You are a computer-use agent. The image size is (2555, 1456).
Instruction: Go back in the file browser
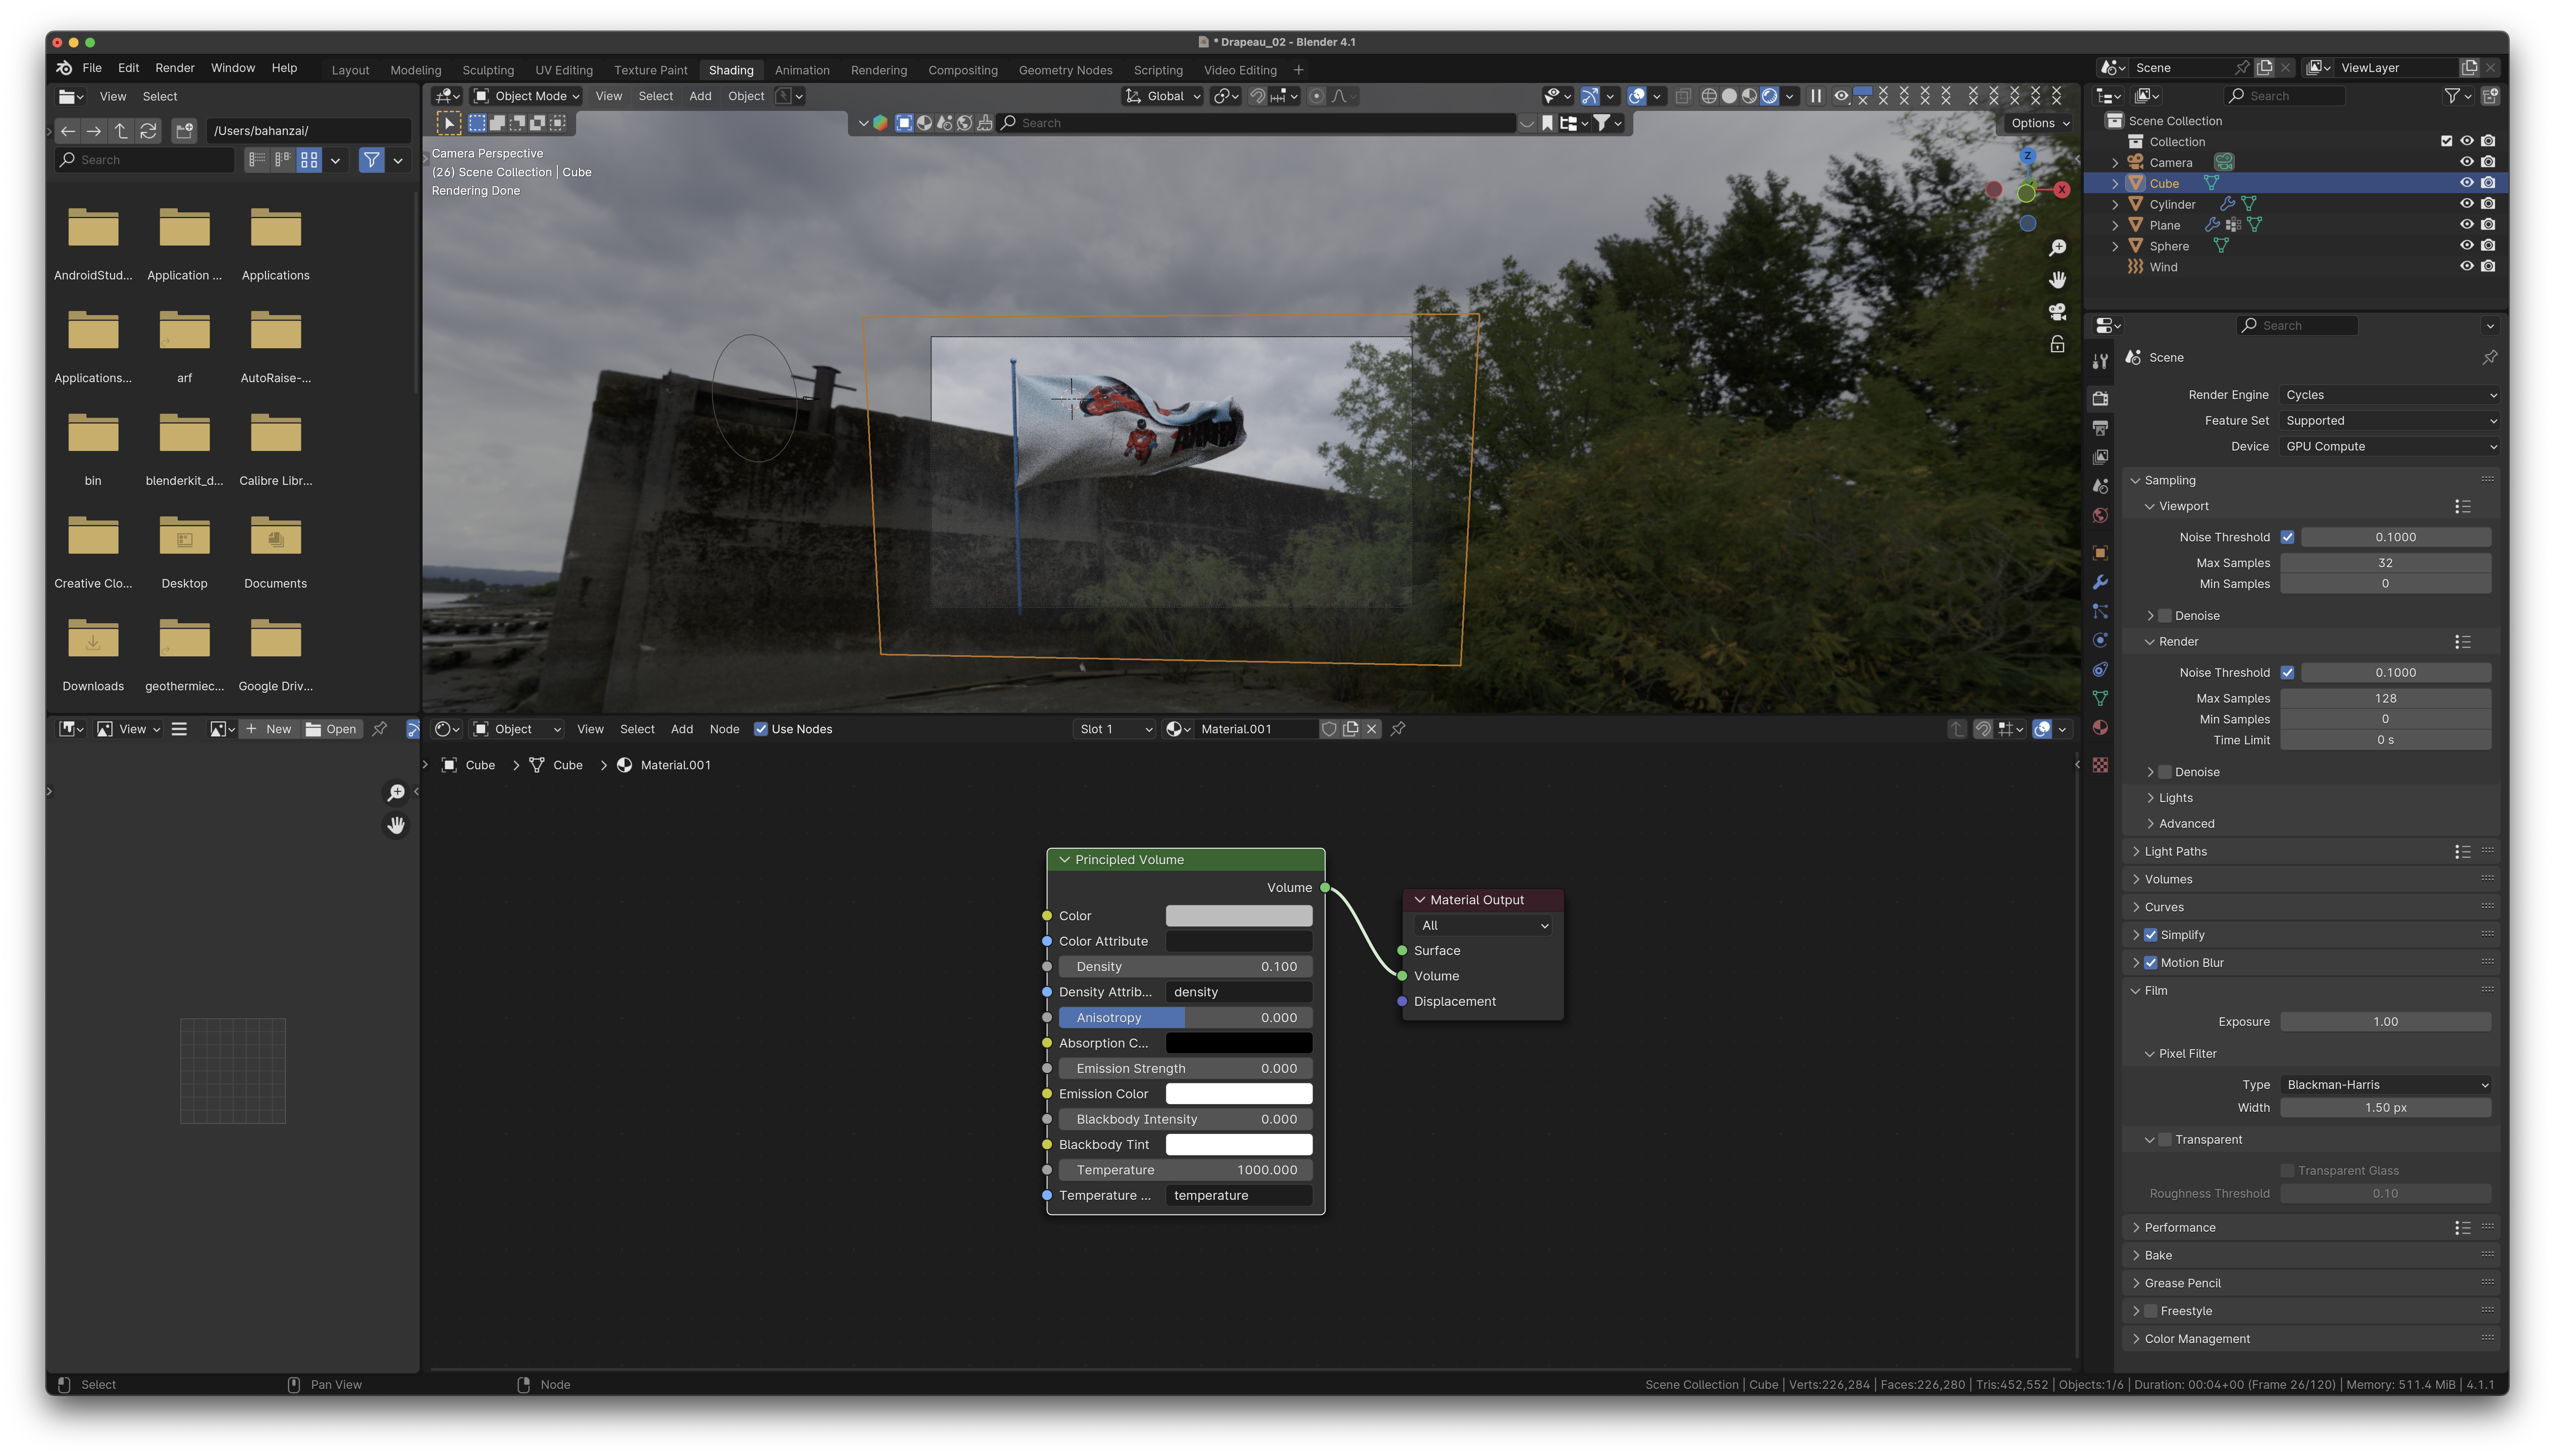click(x=68, y=131)
